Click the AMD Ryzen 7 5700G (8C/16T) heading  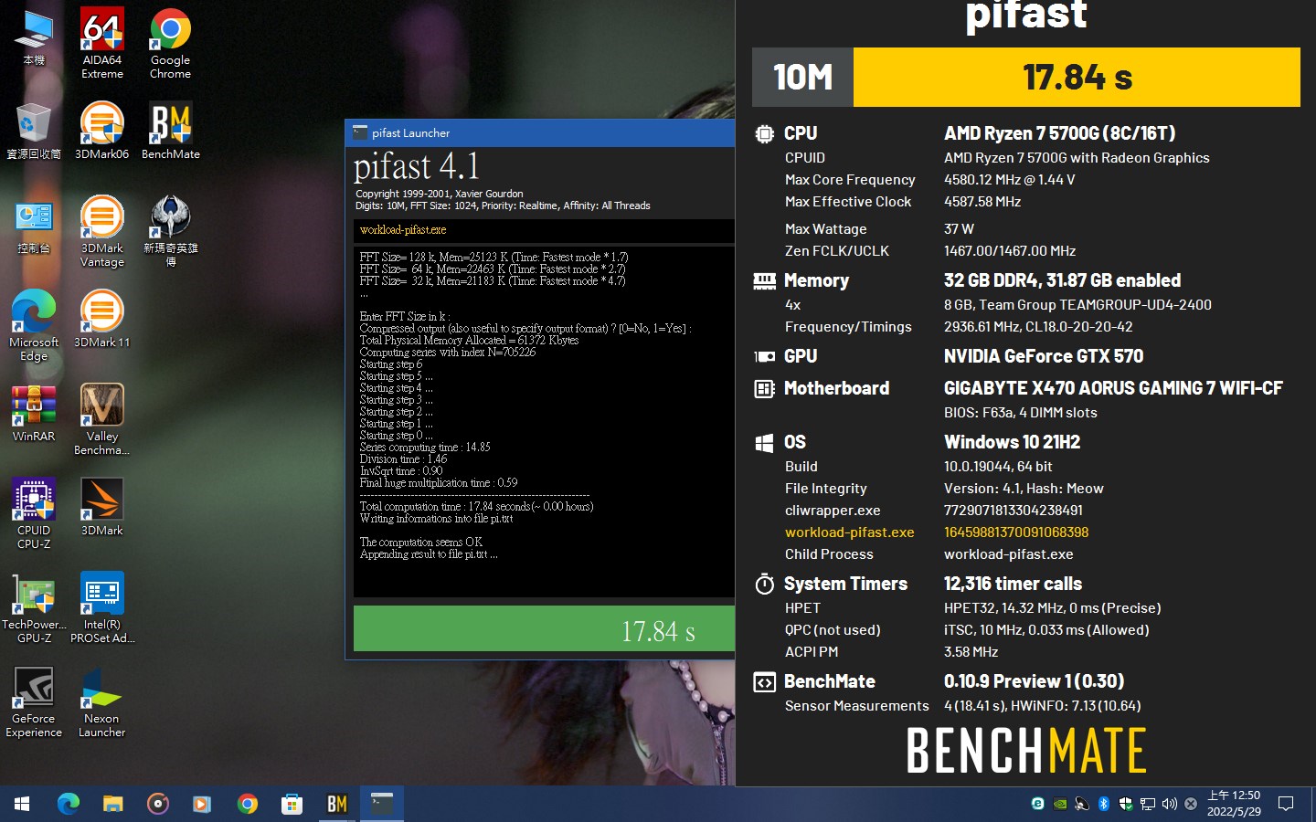[x=1059, y=133]
